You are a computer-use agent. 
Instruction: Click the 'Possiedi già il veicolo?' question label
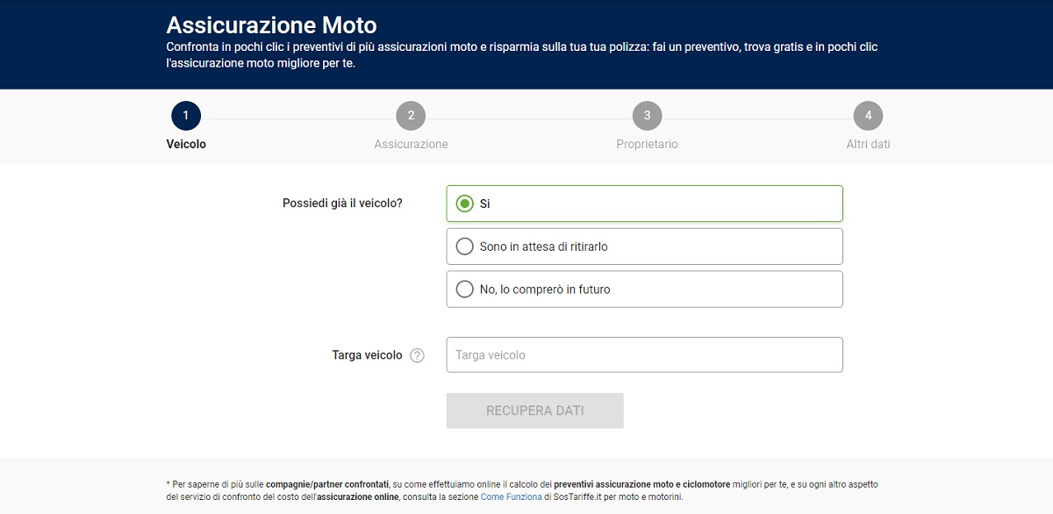(342, 203)
